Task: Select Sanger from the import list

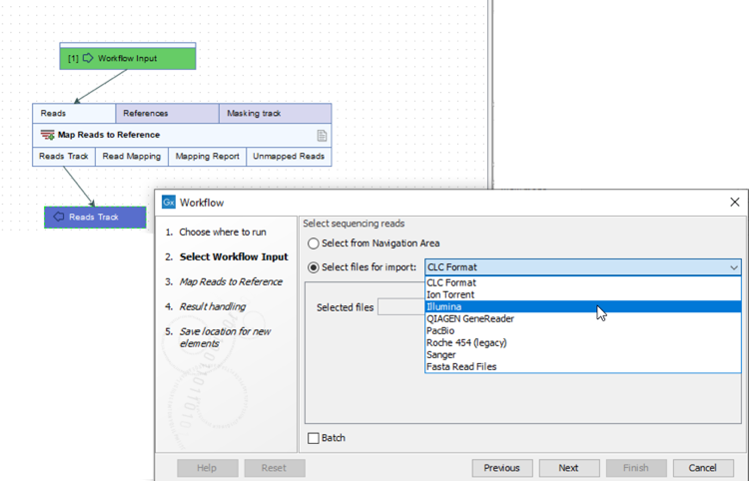Action: [583, 354]
